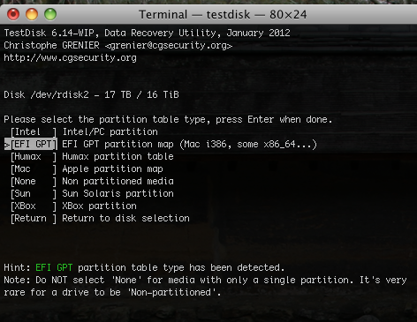Click the grenier@cgsecurity.org email address
The height and width of the screenshot is (322, 417).
(169, 46)
